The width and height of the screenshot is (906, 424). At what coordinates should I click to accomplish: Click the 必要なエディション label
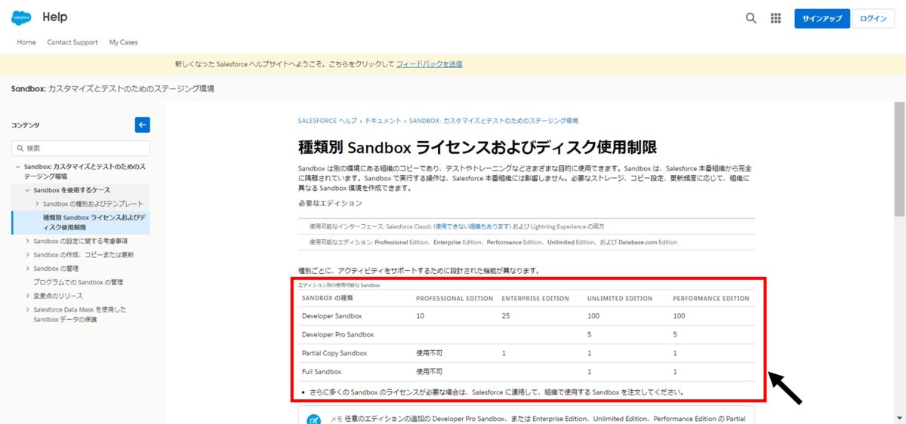pos(330,203)
